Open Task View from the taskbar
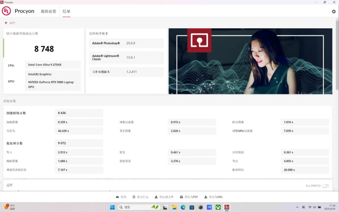This screenshot has width=339, height=212. [165, 207]
